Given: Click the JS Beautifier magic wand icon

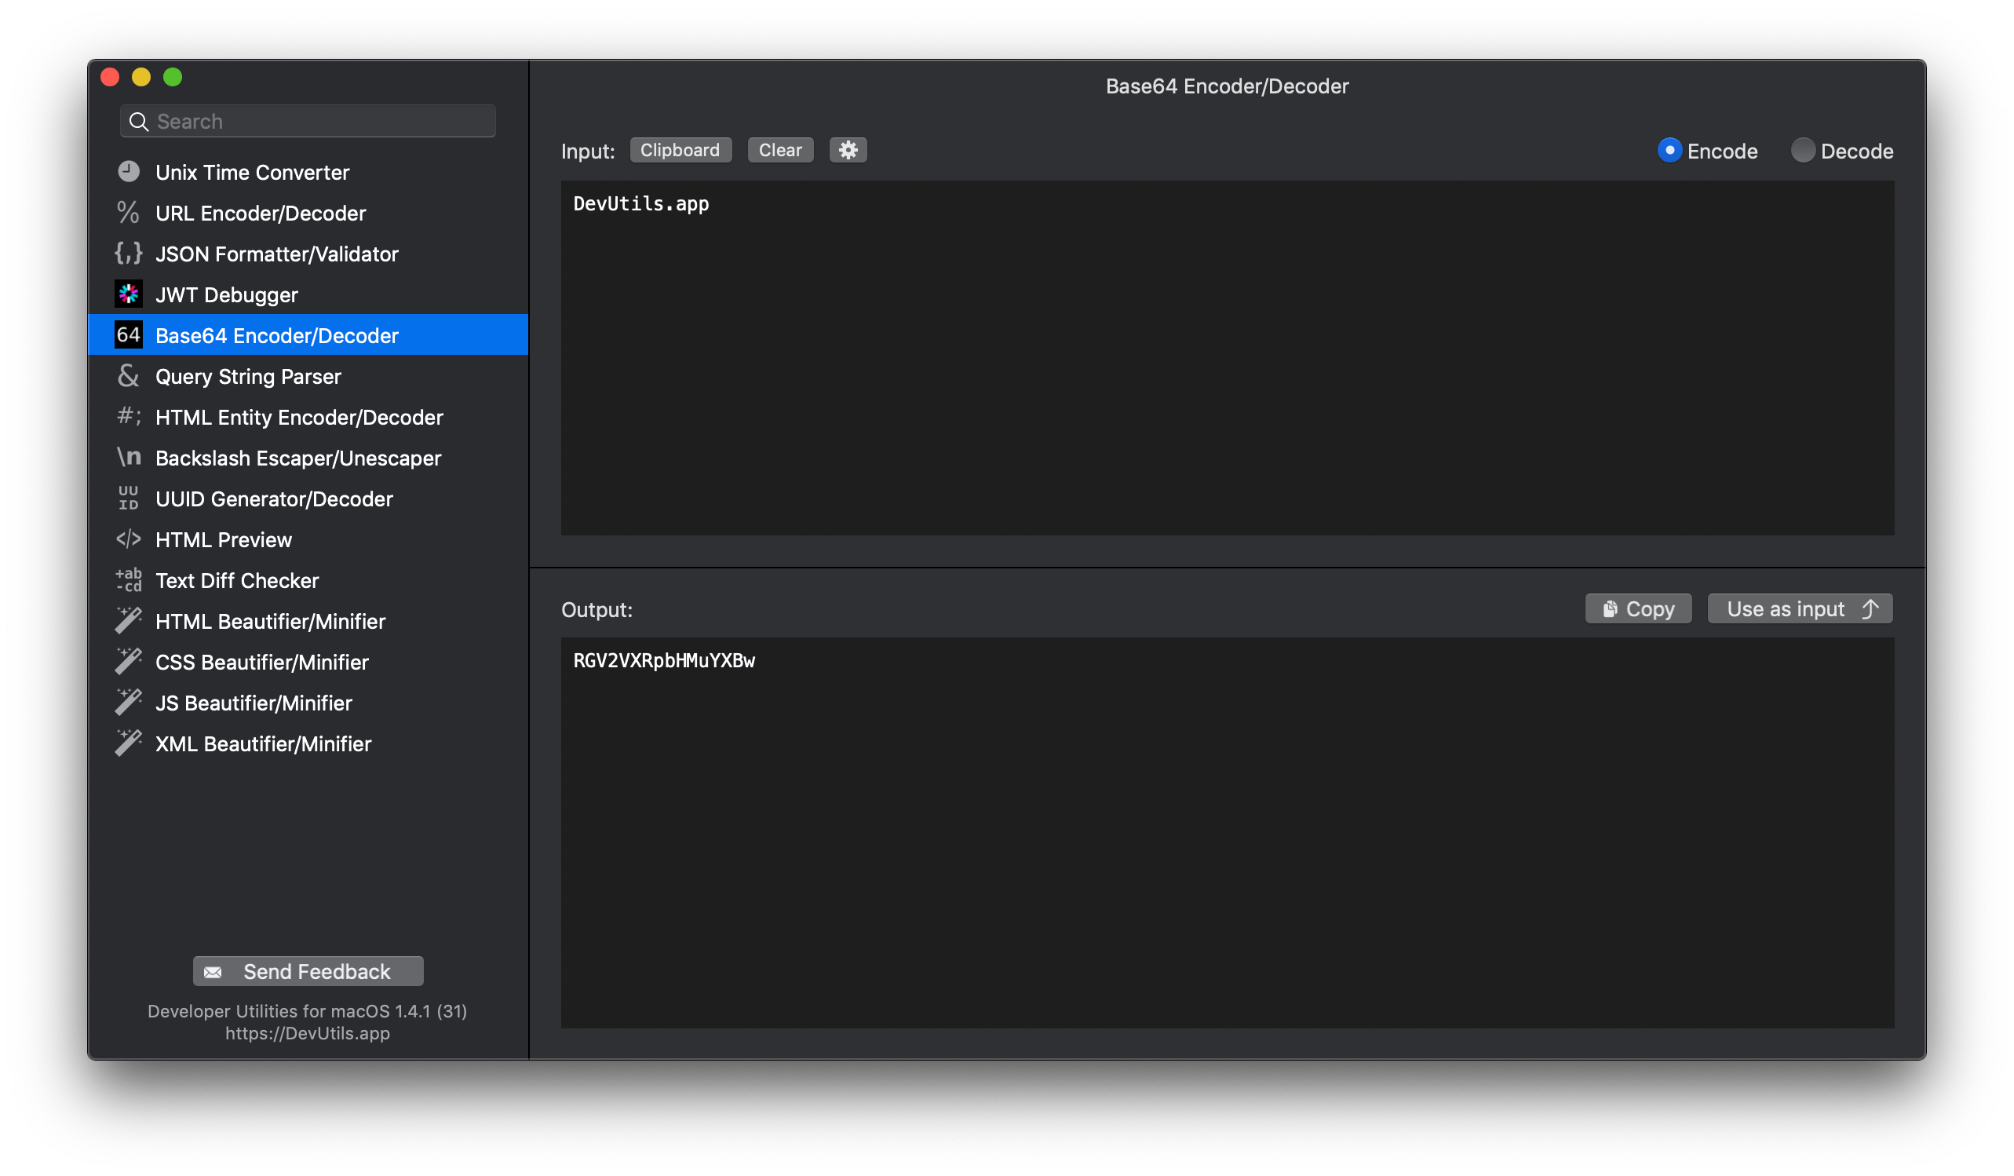Looking at the screenshot, I should [129, 702].
